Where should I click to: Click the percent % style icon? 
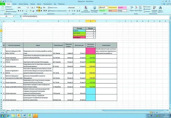[72, 11]
